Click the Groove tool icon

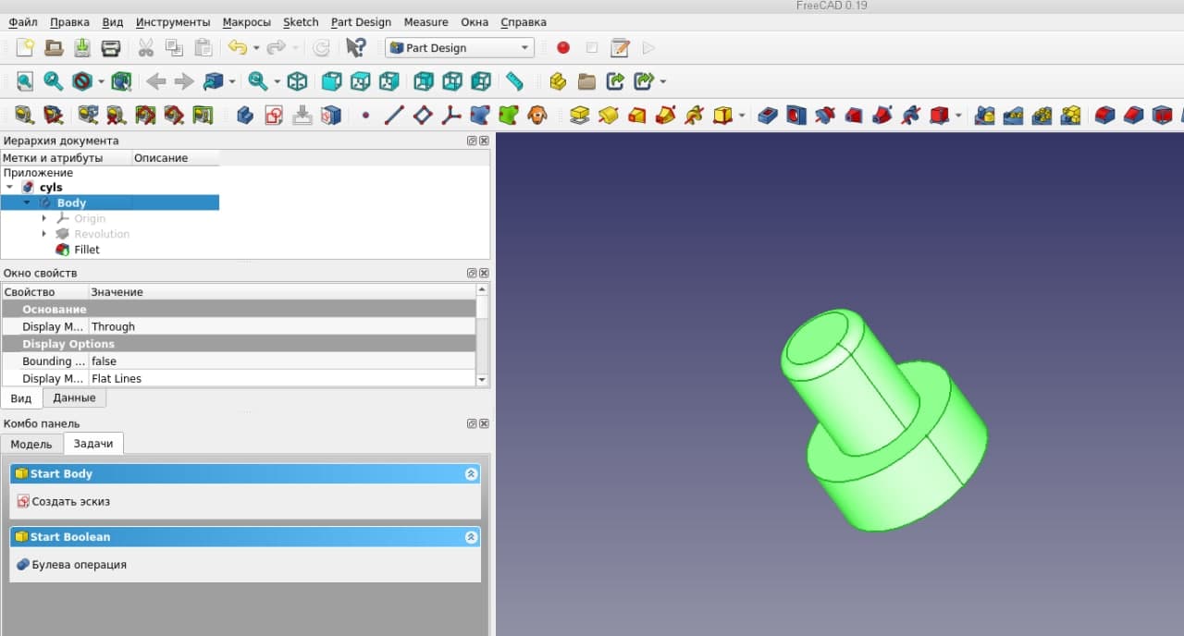tap(825, 115)
